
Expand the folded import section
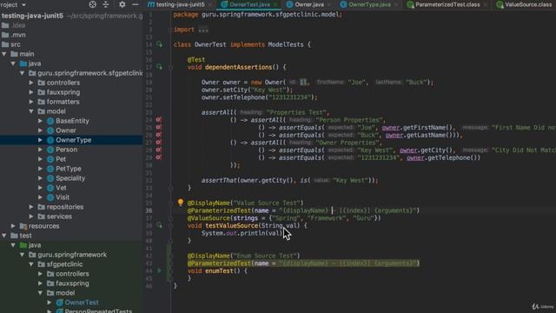[x=203, y=30]
